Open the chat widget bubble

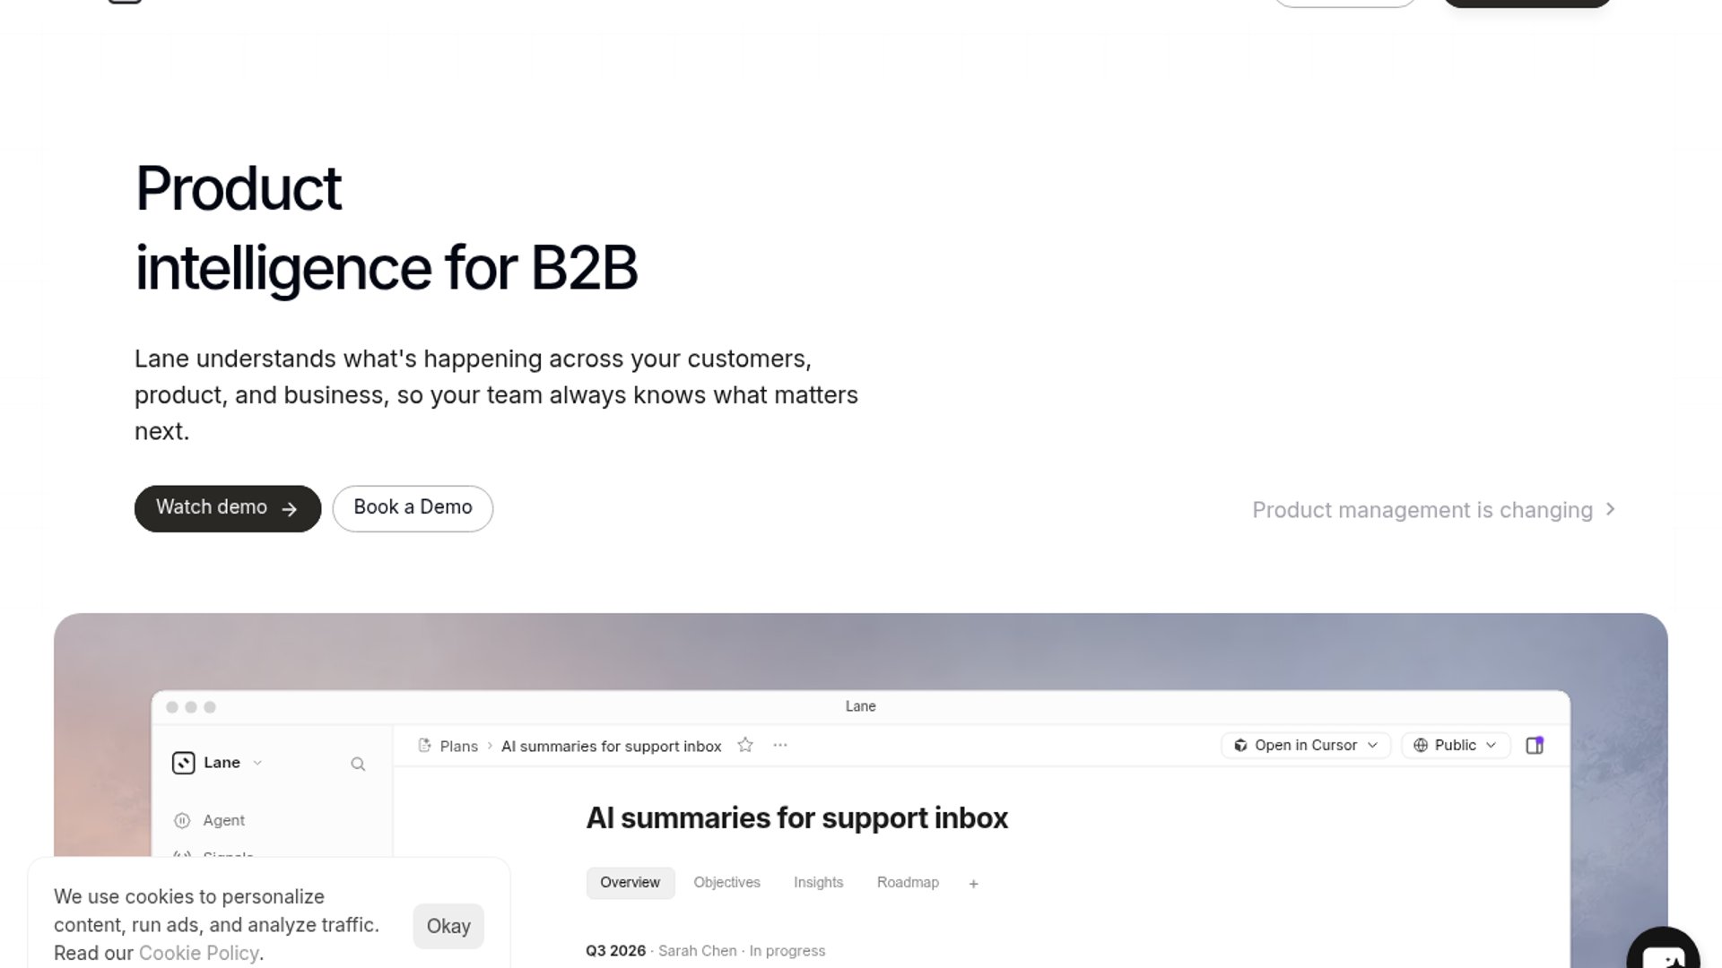click(x=1664, y=952)
